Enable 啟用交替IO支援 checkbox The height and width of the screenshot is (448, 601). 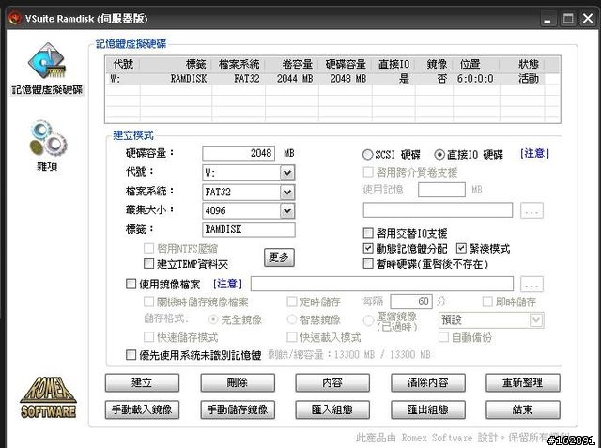pos(368,233)
